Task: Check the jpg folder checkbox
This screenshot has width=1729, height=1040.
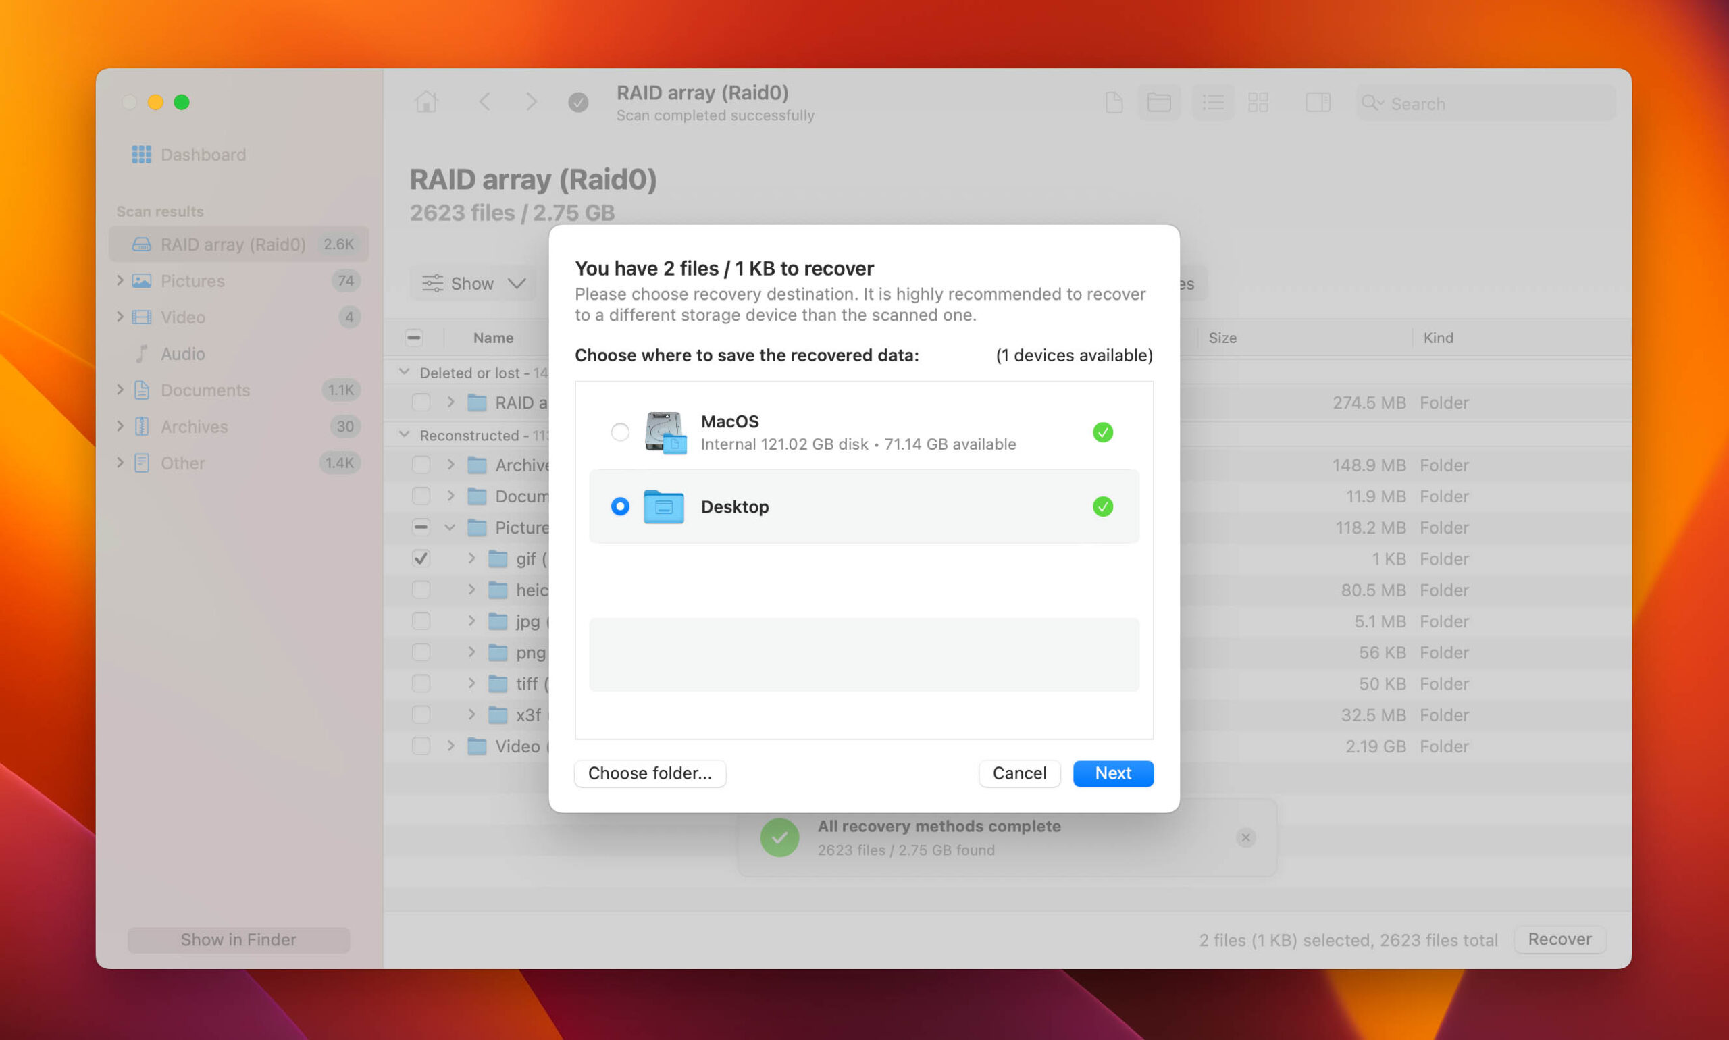Action: pyautogui.click(x=421, y=621)
